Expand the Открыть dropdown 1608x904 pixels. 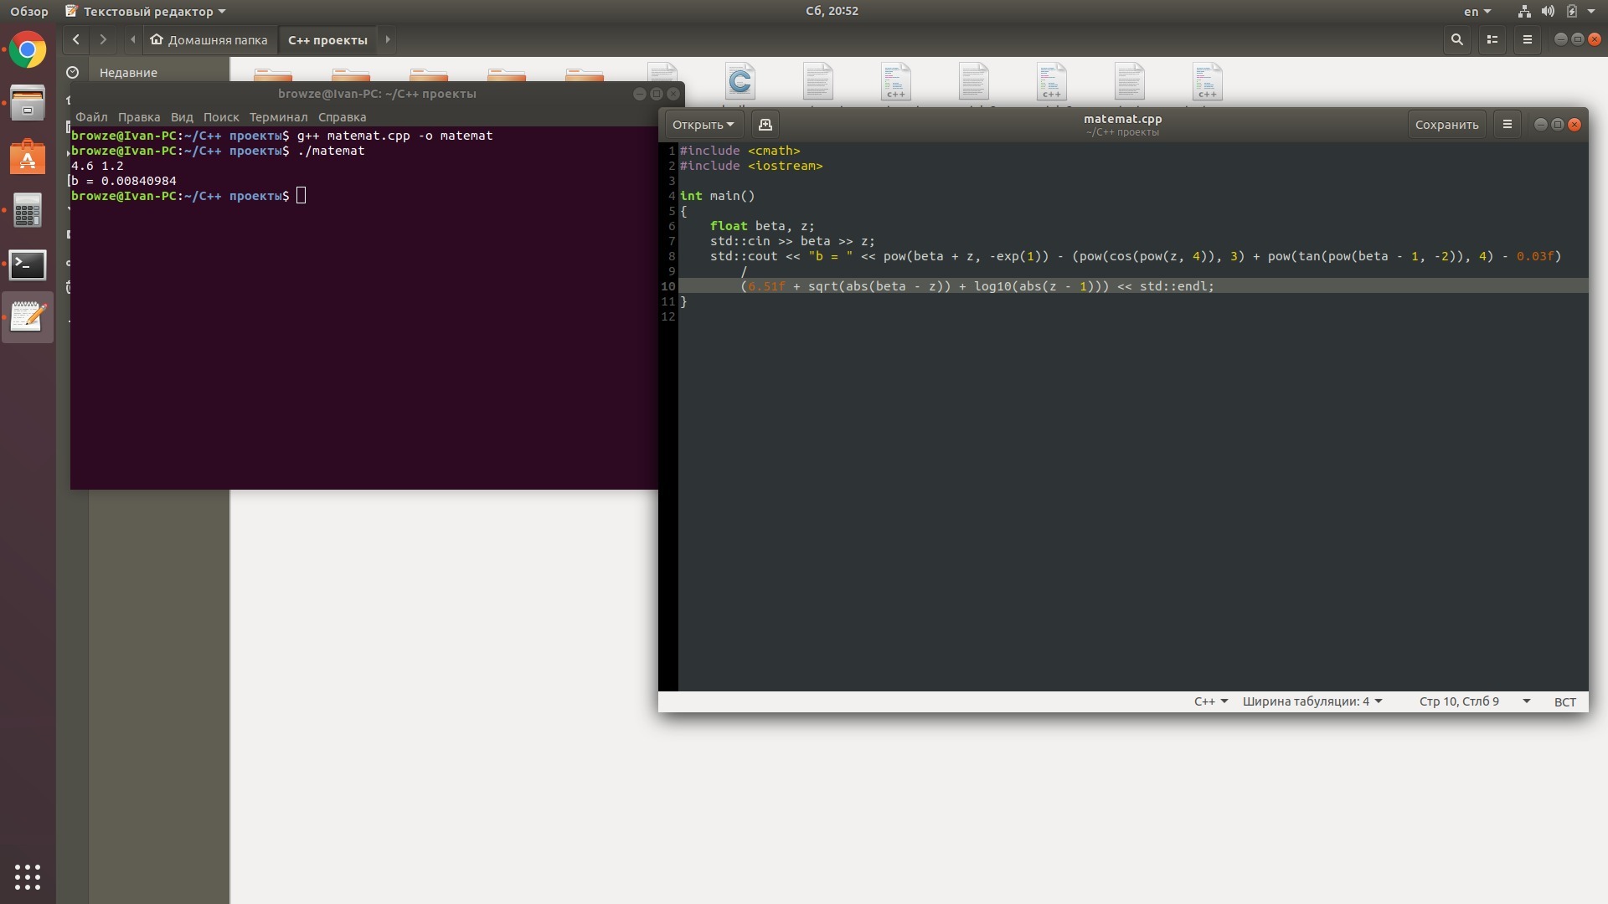click(703, 125)
